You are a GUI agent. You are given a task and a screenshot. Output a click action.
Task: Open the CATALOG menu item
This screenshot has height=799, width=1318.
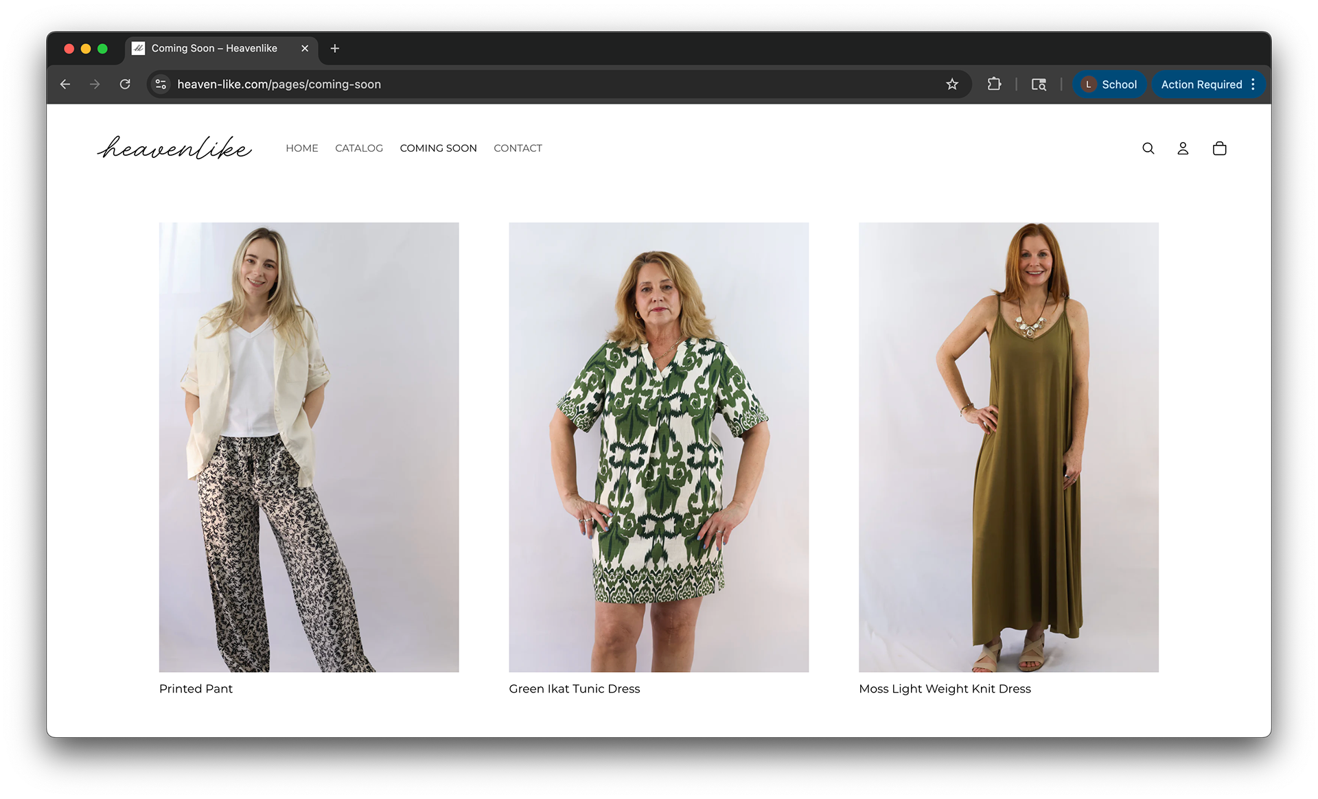pyautogui.click(x=359, y=148)
